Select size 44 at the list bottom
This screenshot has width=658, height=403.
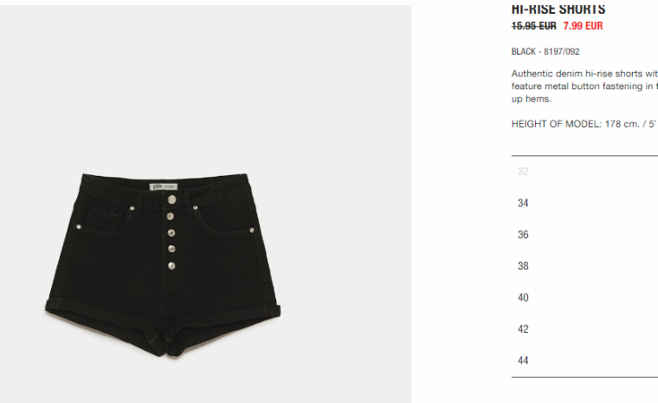[523, 361]
